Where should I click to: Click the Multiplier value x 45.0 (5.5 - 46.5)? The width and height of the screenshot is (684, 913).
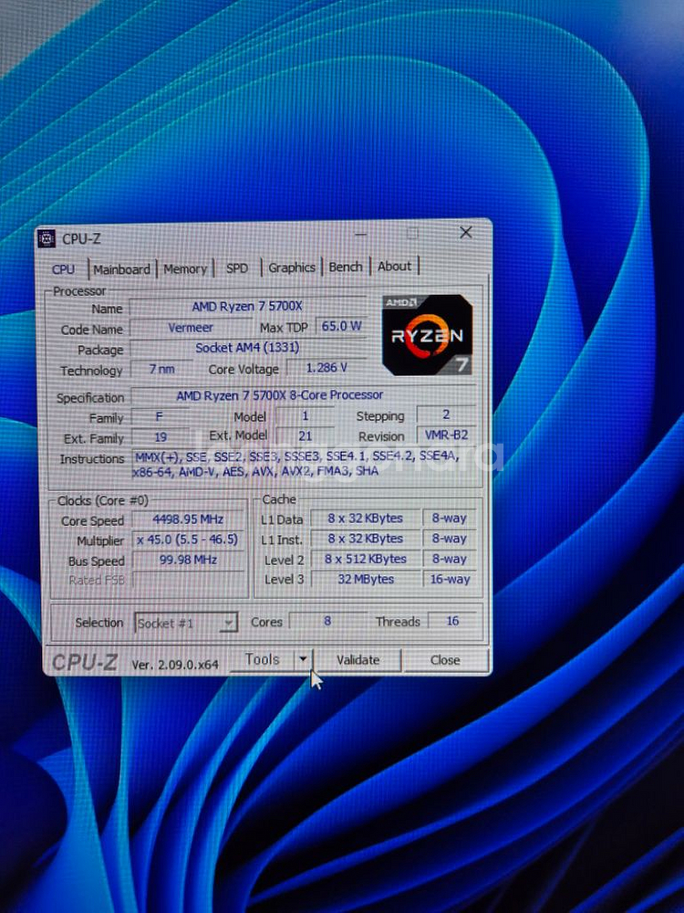click(x=188, y=540)
